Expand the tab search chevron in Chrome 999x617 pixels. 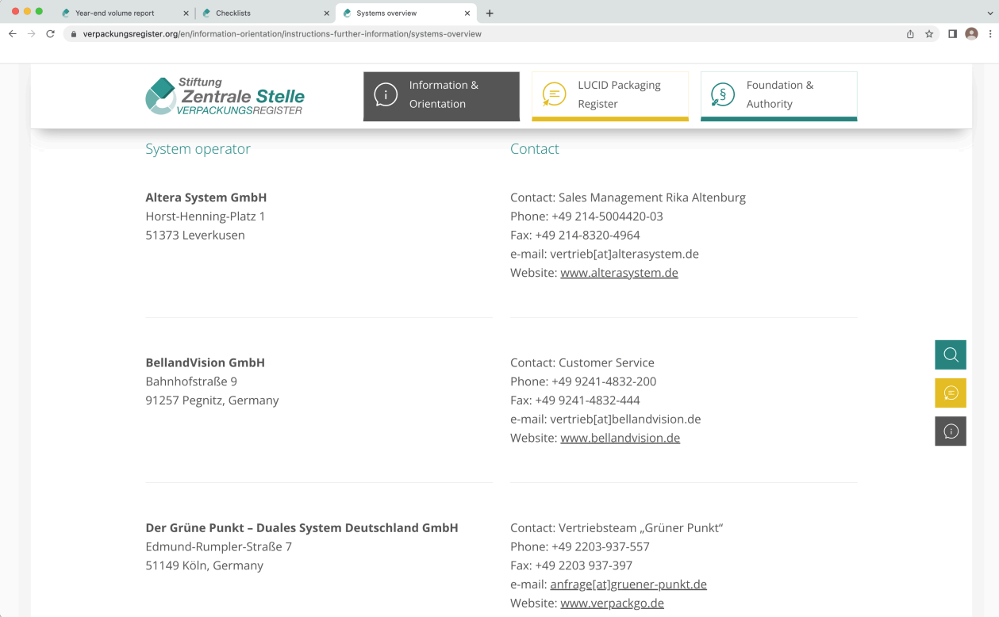tap(989, 13)
